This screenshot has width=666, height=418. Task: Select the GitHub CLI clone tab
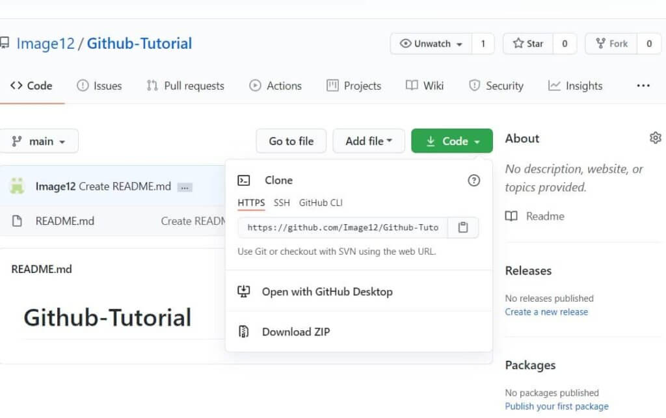click(x=321, y=203)
